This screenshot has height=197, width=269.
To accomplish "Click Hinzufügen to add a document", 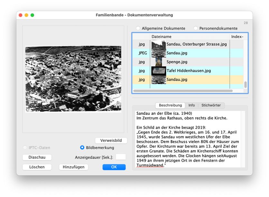I will (x=74, y=167).
